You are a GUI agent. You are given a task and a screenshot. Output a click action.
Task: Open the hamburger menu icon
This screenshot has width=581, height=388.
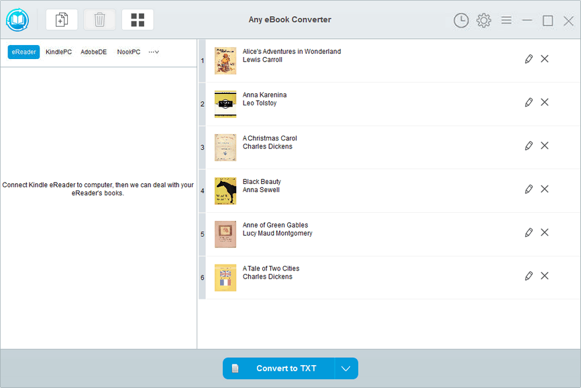point(506,20)
